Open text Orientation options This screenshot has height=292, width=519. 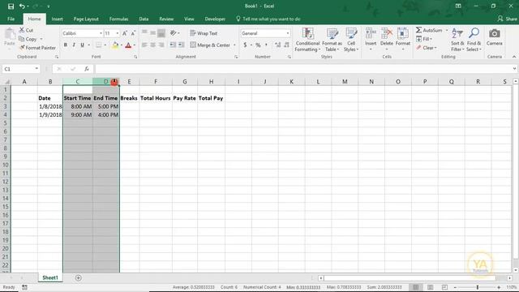pos(173,32)
